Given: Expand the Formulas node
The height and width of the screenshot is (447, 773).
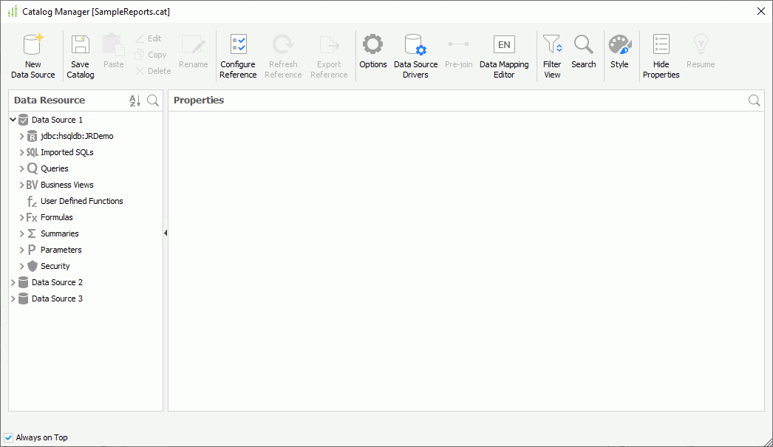Looking at the screenshot, I should point(21,217).
